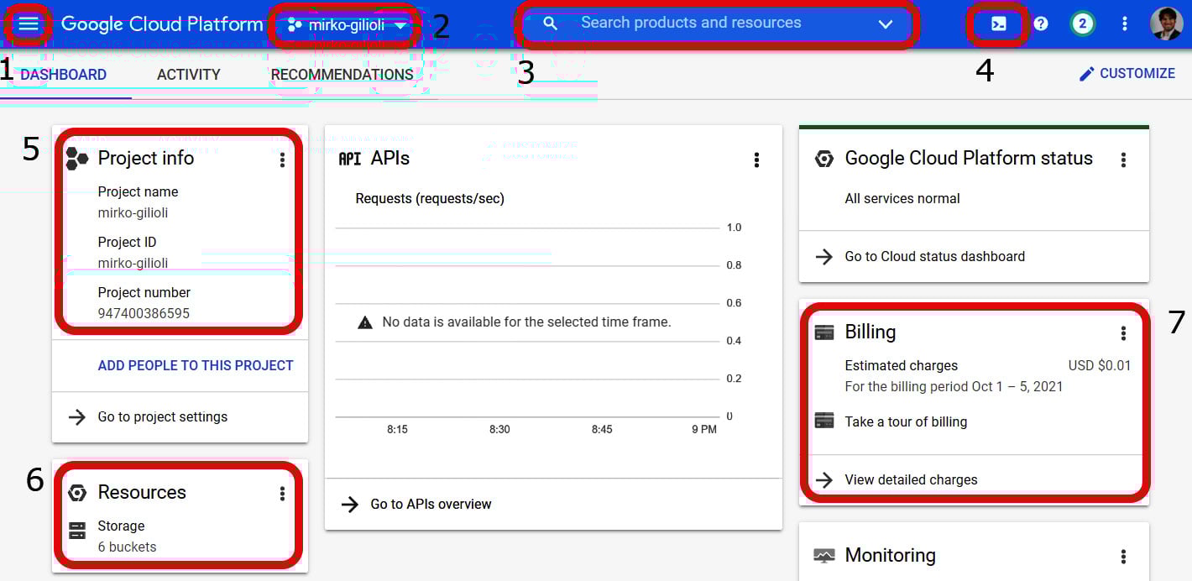Click the Google Cloud Platform status icon
This screenshot has width=1192, height=581.
[824, 159]
